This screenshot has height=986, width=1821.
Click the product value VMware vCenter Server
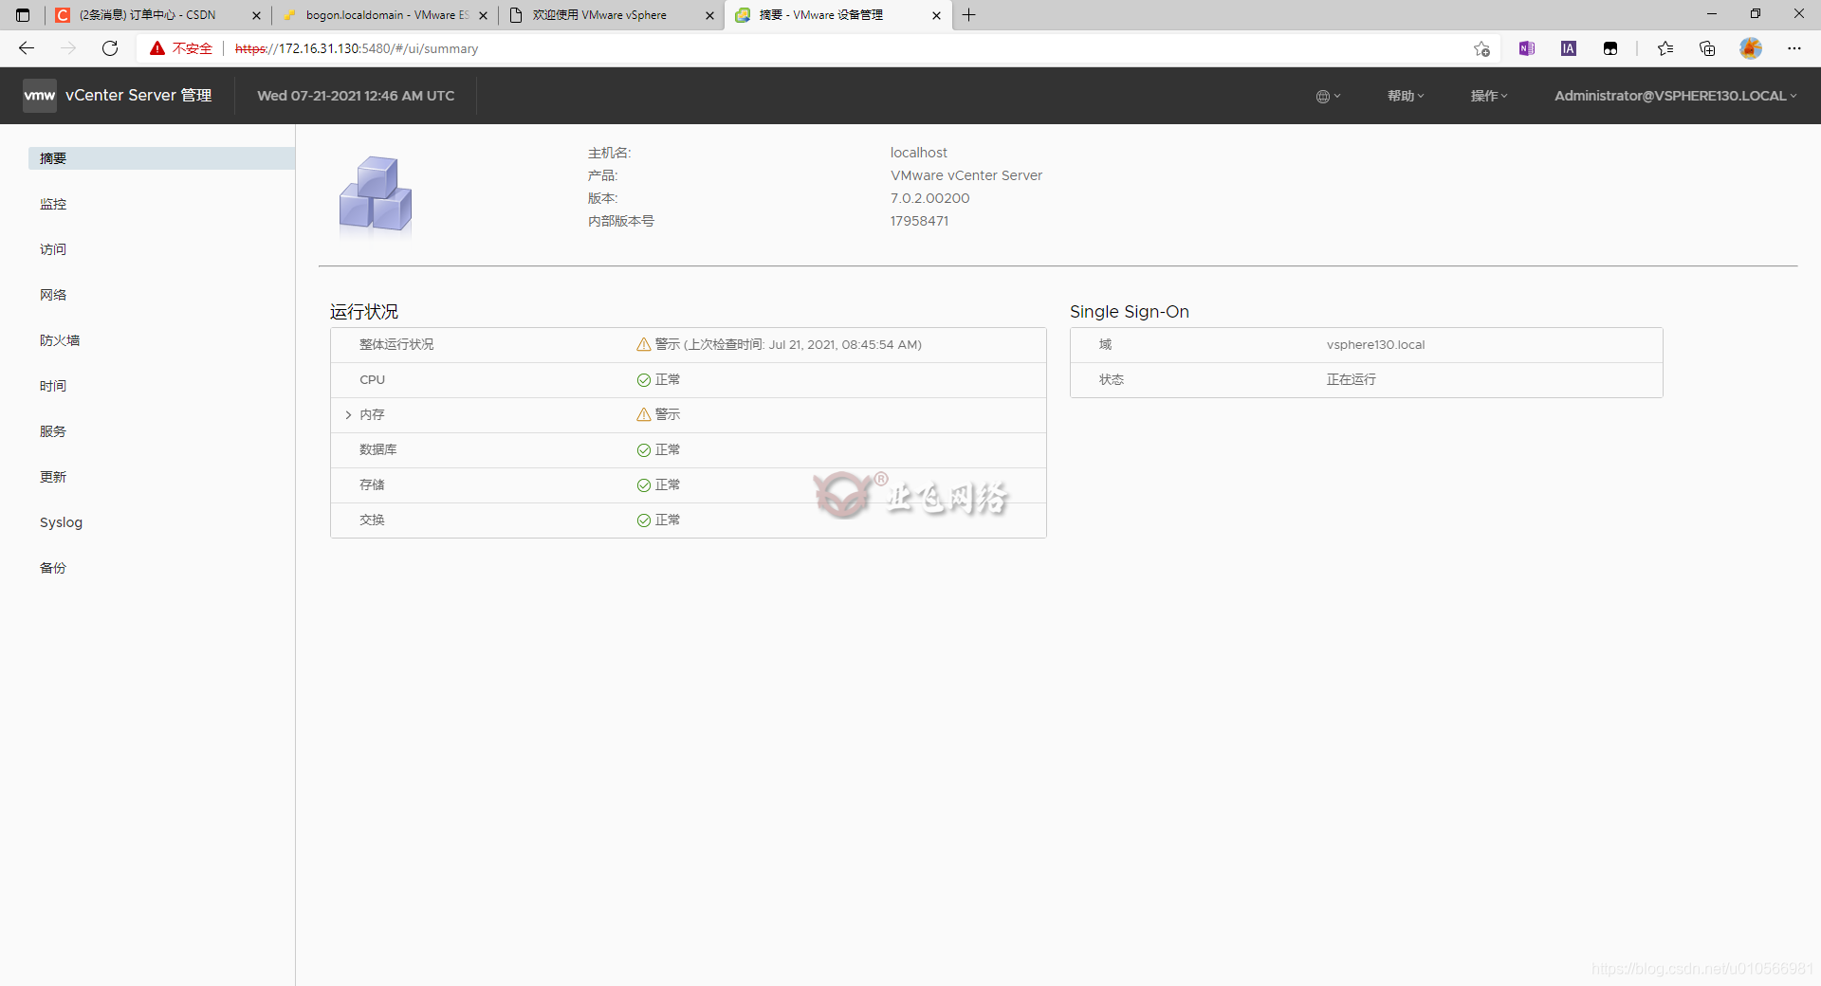(966, 175)
